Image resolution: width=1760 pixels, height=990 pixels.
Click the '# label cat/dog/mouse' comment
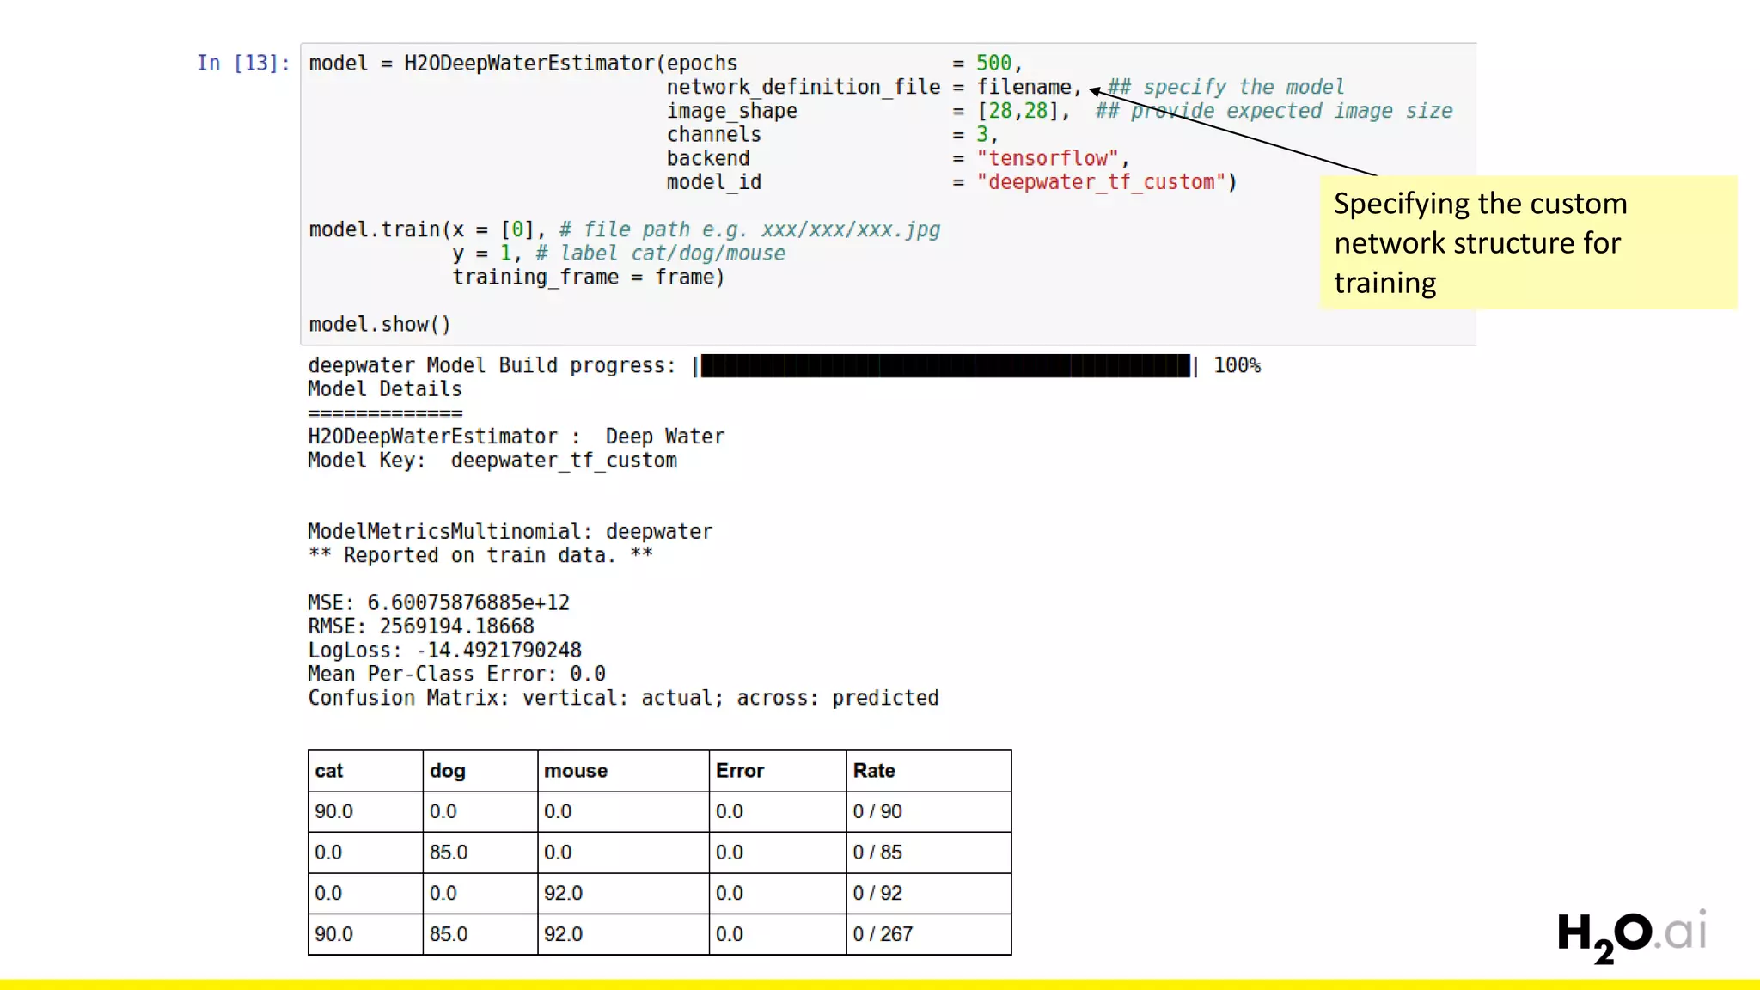(660, 254)
